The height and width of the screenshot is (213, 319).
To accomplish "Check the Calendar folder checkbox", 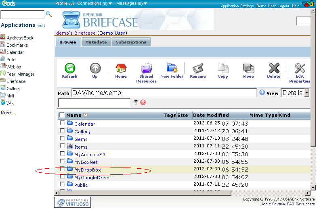I will tap(62, 123).
